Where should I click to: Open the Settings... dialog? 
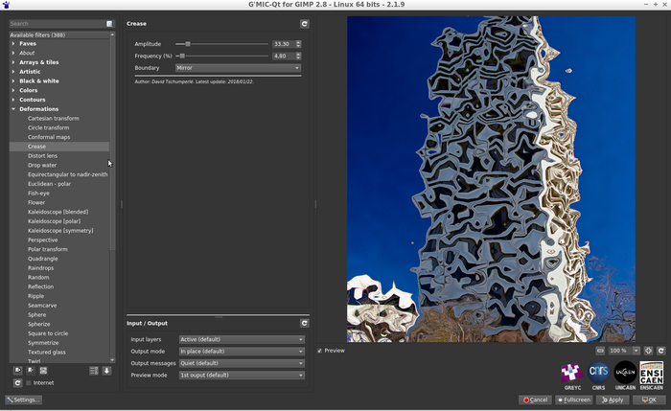[x=23, y=400]
